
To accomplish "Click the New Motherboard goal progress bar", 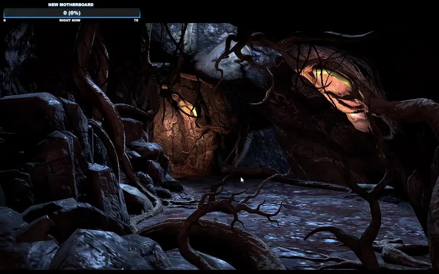I will [72, 13].
